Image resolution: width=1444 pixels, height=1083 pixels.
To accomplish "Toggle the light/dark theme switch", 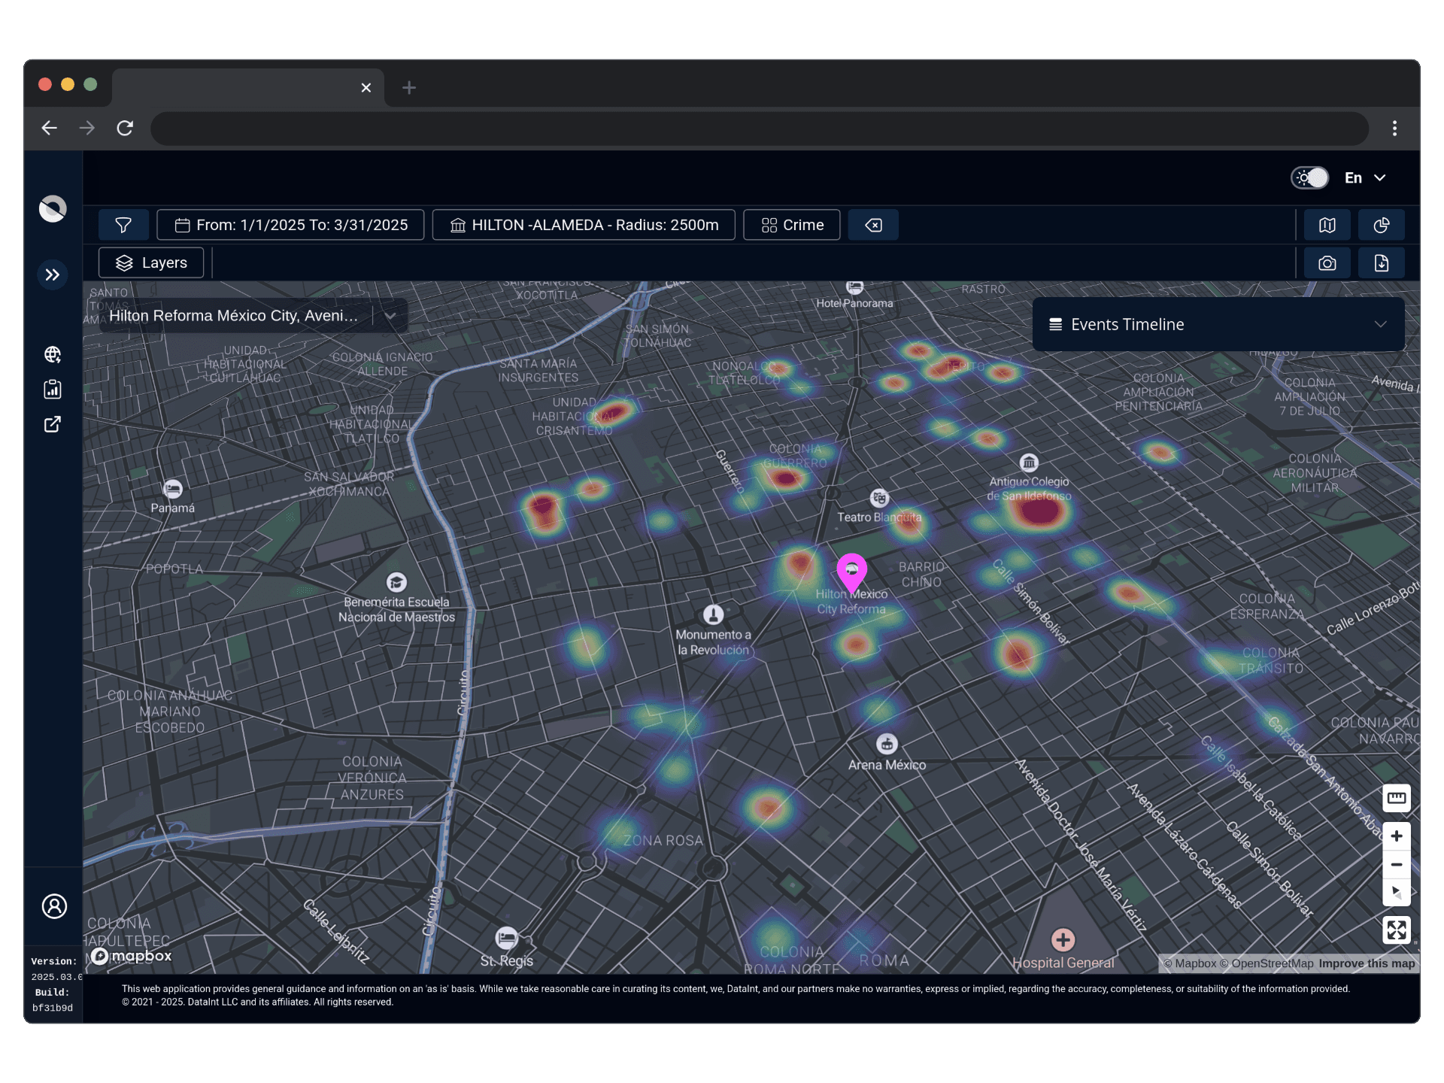I will [1310, 177].
